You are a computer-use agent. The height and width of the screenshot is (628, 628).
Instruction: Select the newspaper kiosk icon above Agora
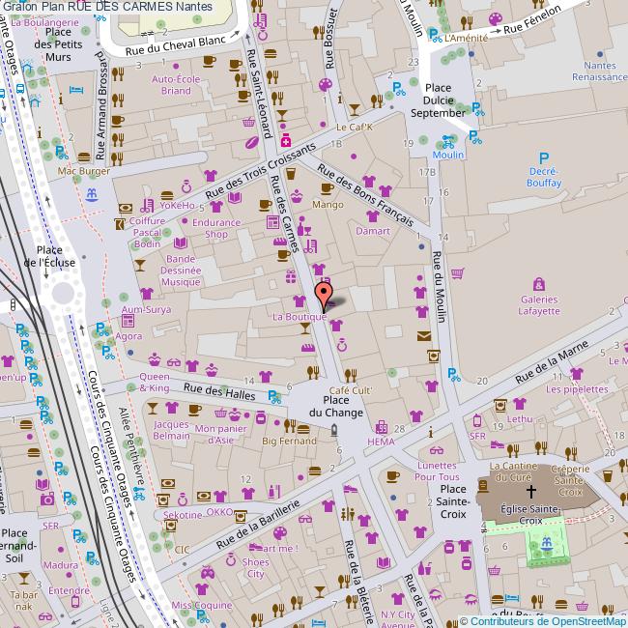tap(128, 321)
